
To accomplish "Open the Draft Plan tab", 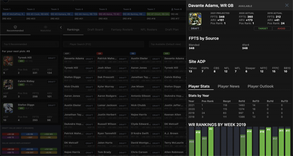I will [172, 30].
